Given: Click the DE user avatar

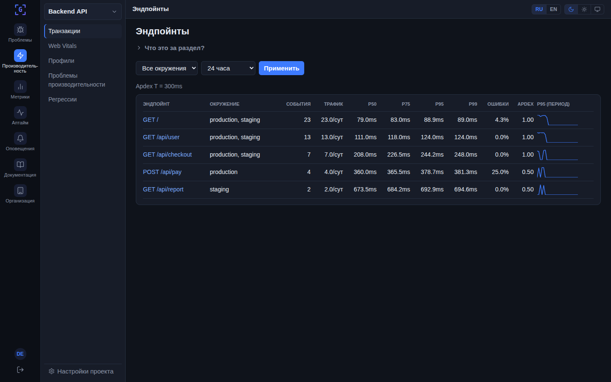Looking at the screenshot, I should (x=20, y=354).
